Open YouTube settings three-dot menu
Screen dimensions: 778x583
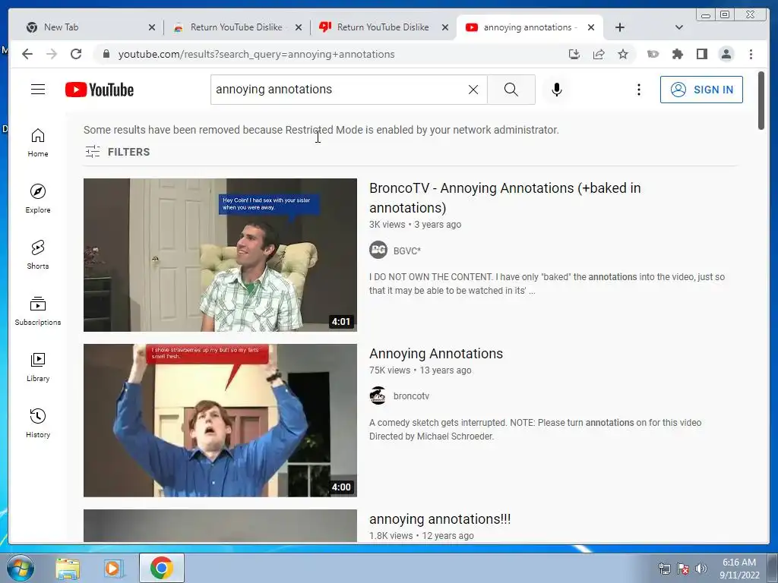tap(638, 90)
